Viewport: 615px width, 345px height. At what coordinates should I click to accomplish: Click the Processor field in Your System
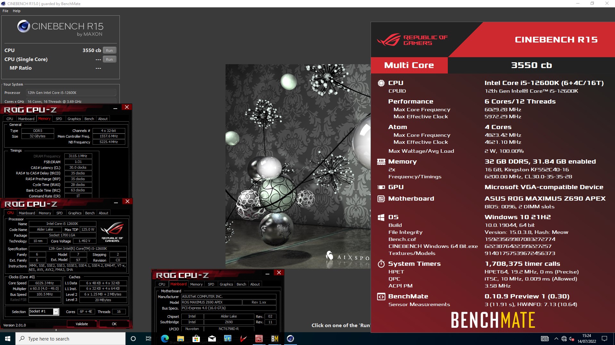tap(71, 93)
